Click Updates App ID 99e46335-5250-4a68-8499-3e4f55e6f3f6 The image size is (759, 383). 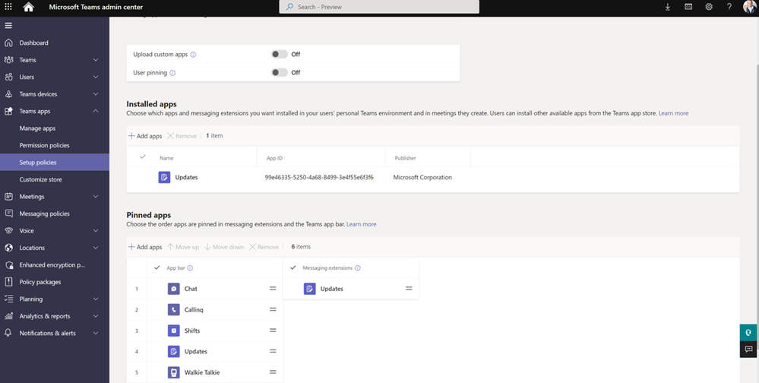319,177
